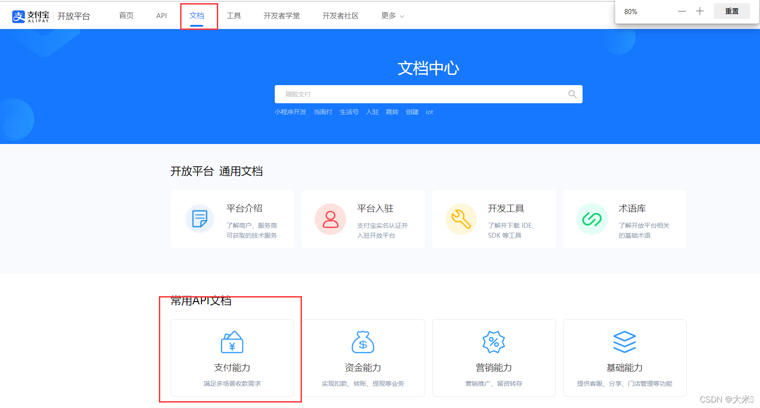Click the 80% zoom level text

(x=631, y=12)
